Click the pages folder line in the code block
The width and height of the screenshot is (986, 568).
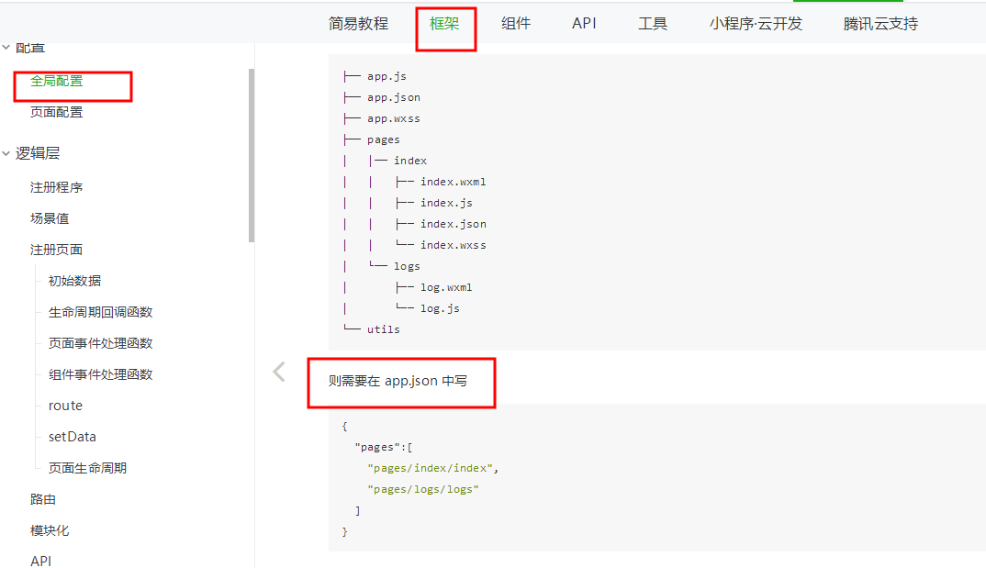click(384, 139)
